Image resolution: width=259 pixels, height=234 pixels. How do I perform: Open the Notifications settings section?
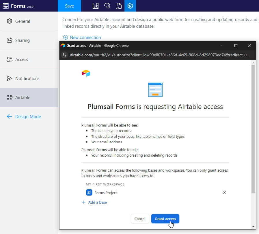click(29, 78)
